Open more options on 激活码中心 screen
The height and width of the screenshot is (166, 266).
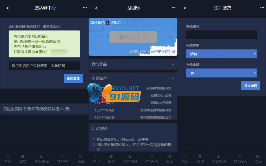point(85,8)
